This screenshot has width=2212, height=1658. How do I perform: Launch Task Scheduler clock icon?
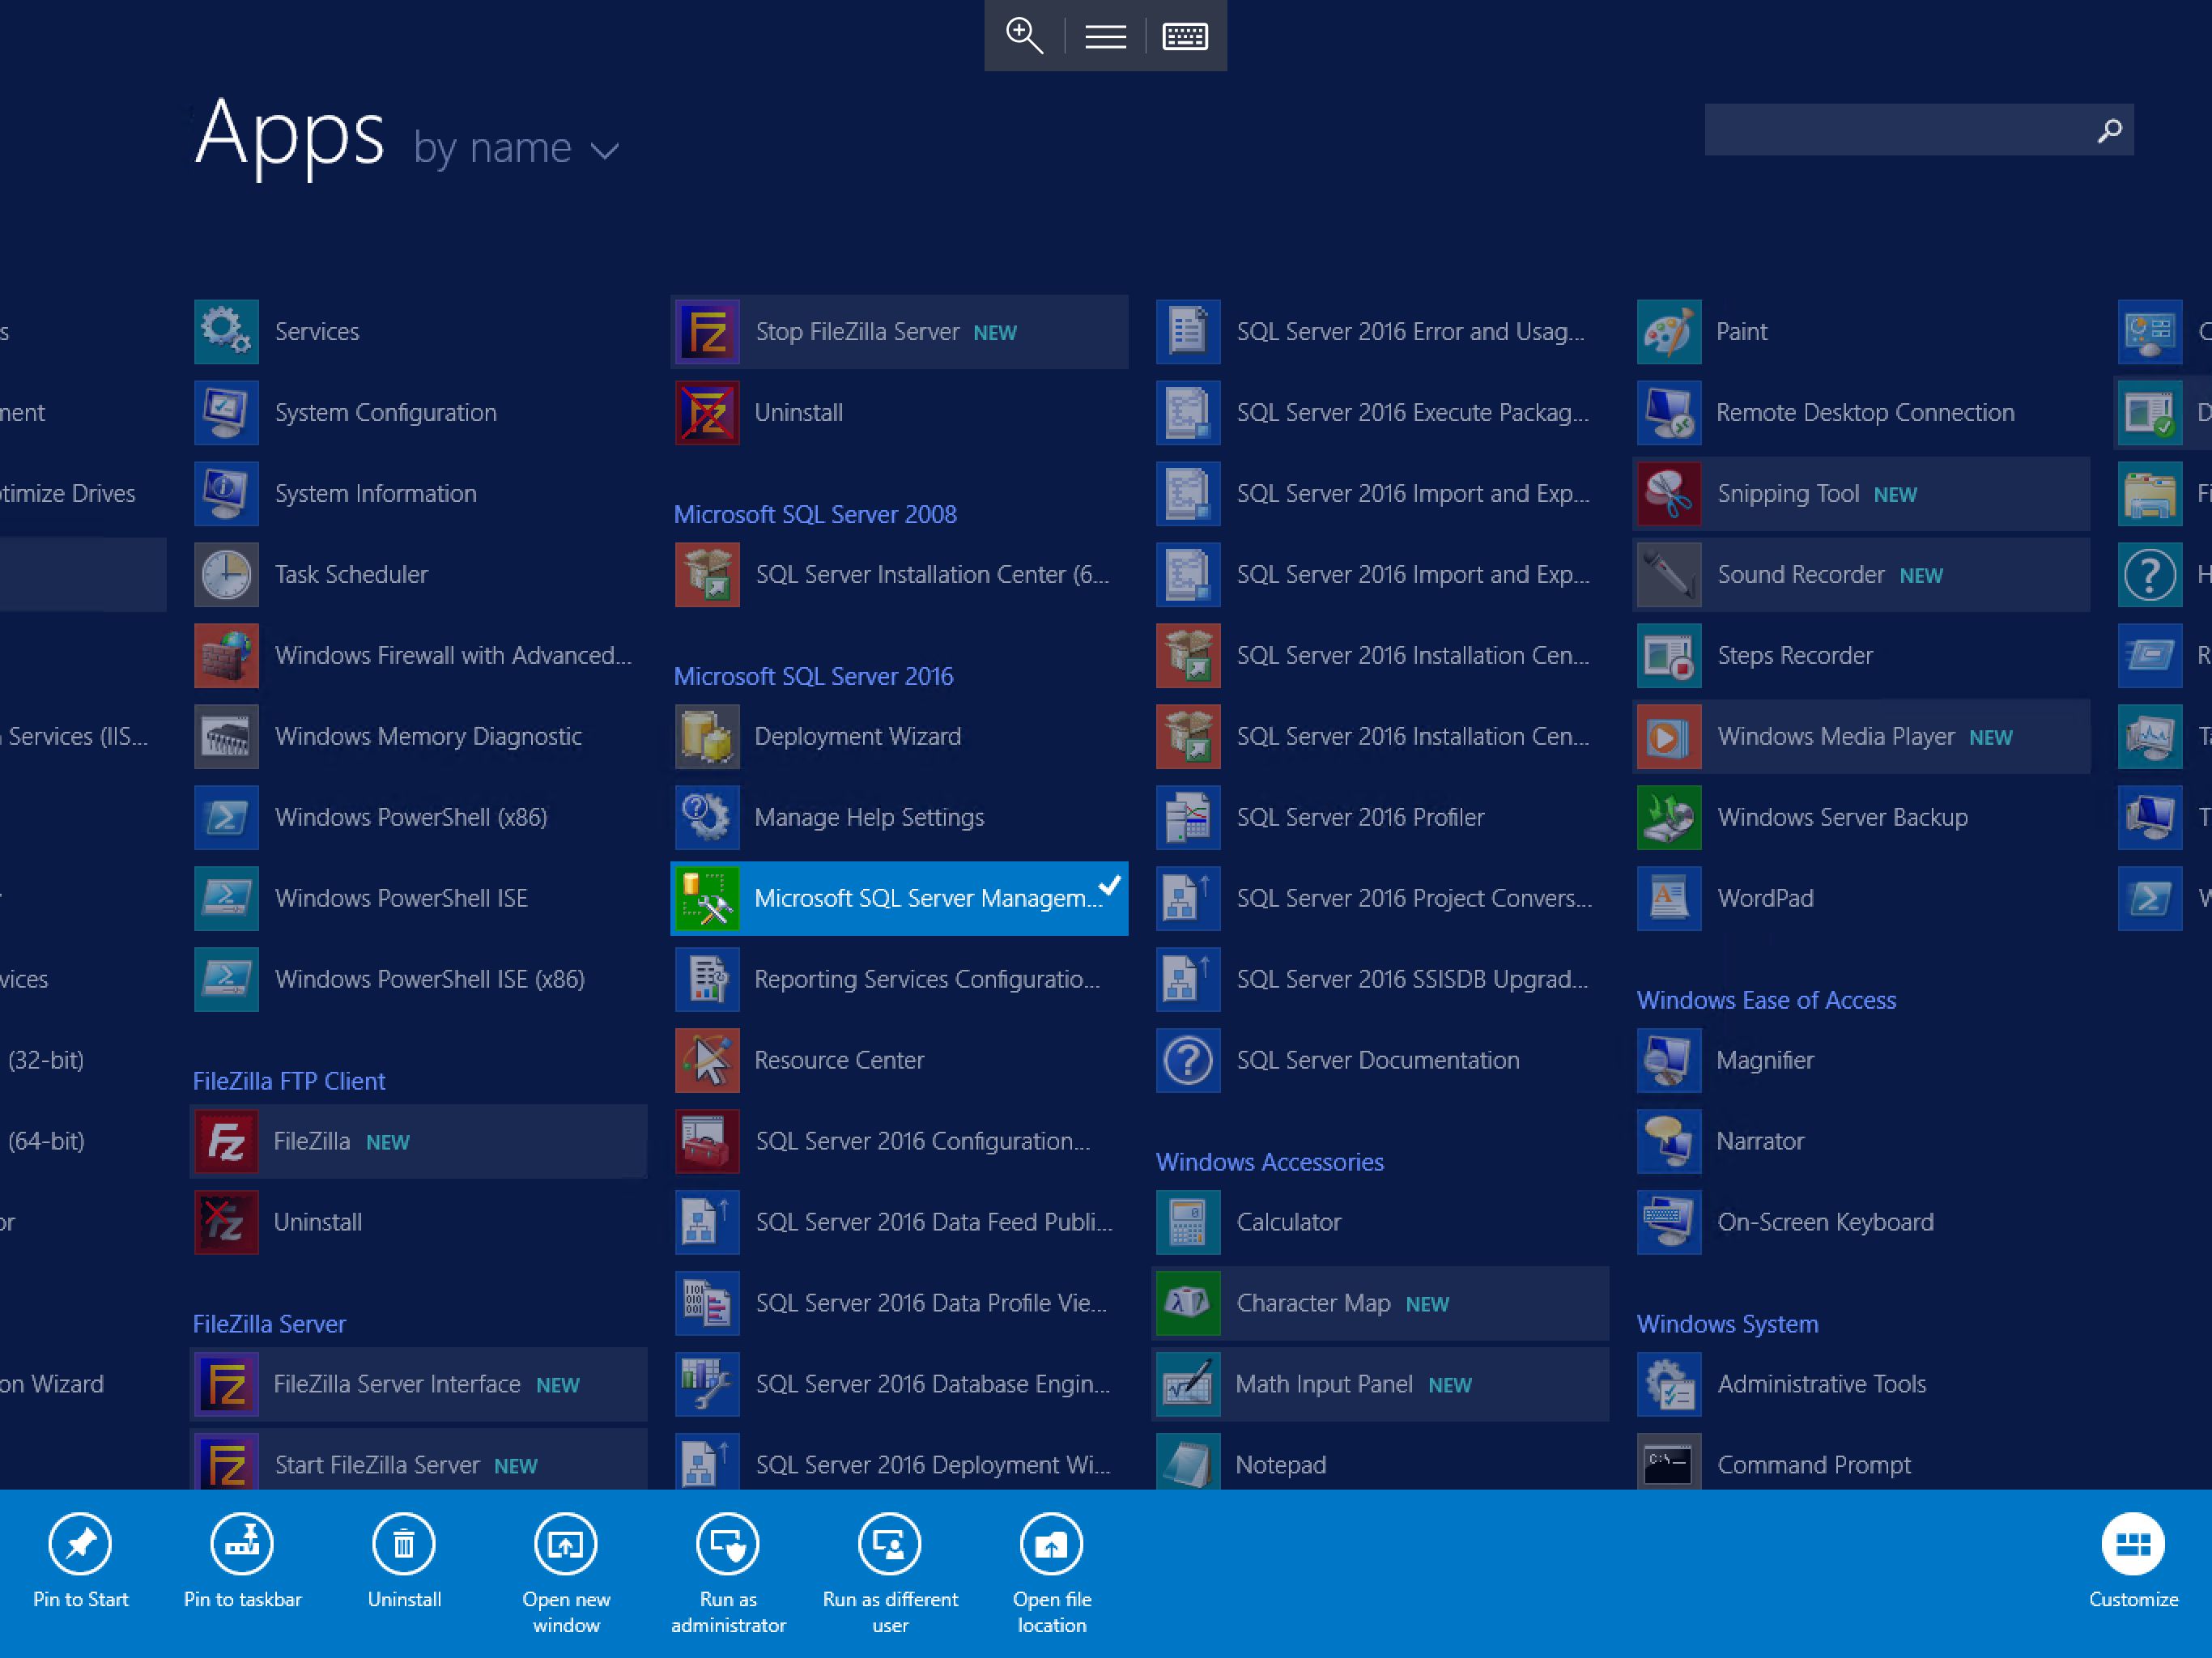point(226,574)
